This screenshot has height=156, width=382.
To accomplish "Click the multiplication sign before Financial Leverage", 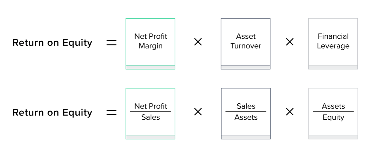I will (290, 42).
